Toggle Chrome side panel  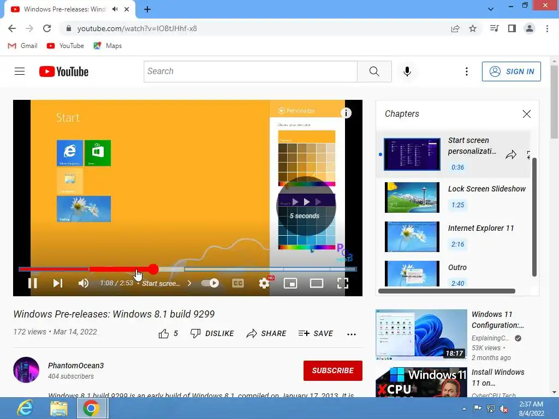tap(512, 28)
